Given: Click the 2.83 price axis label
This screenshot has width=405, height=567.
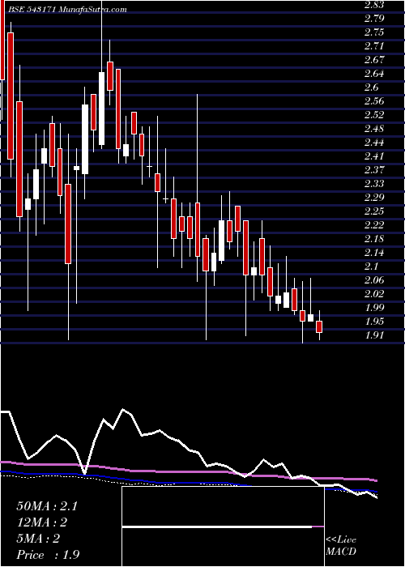Looking at the screenshot, I should click(x=373, y=4).
